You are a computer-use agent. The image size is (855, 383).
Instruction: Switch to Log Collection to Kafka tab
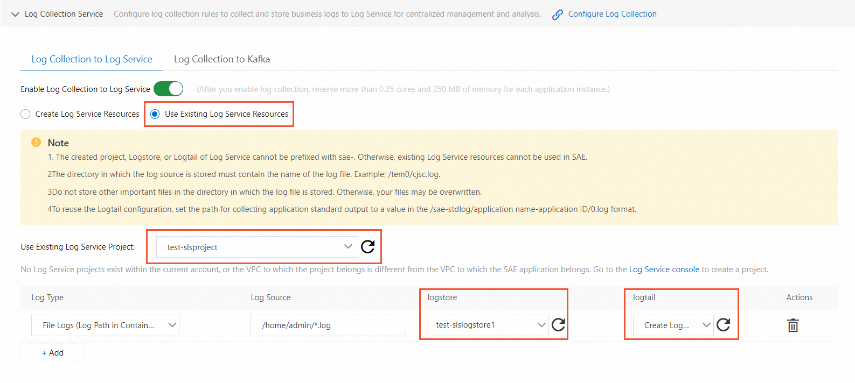[222, 59]
